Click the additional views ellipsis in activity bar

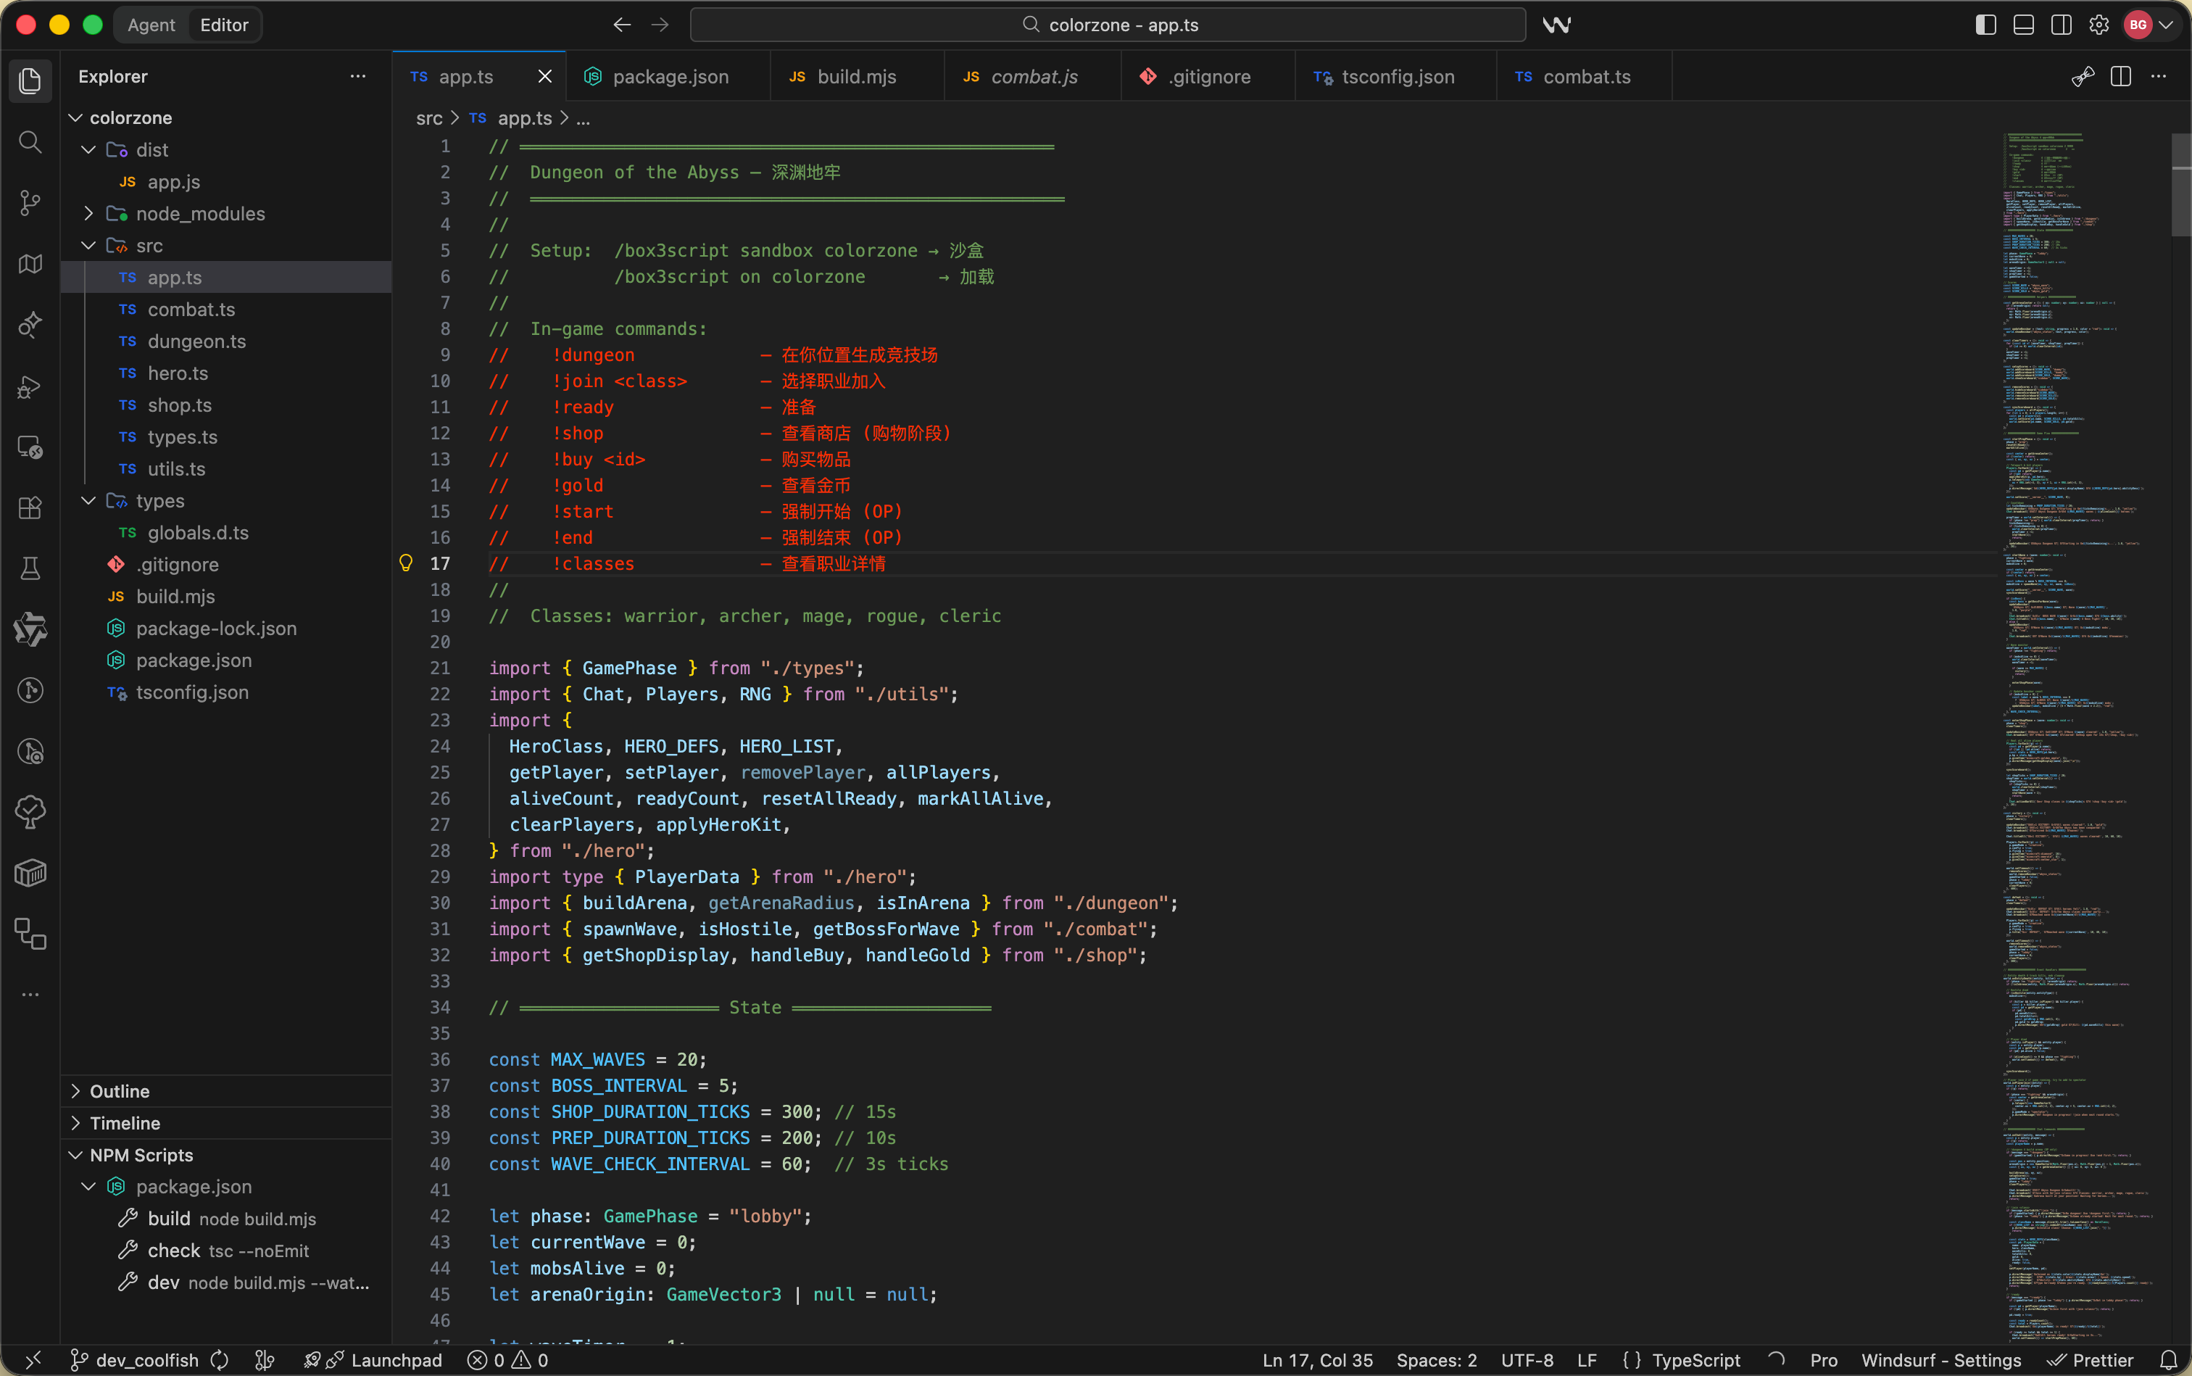coord(30,995)
